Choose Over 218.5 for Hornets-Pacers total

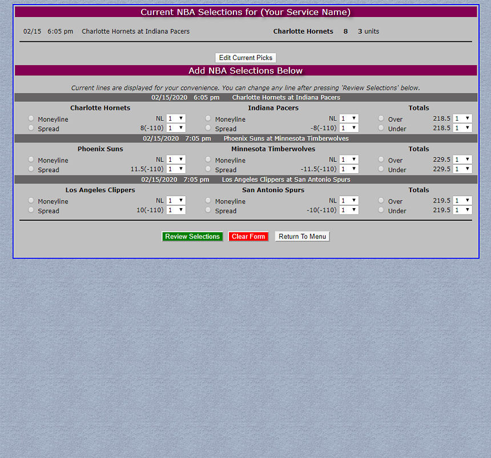click(381, 118)
